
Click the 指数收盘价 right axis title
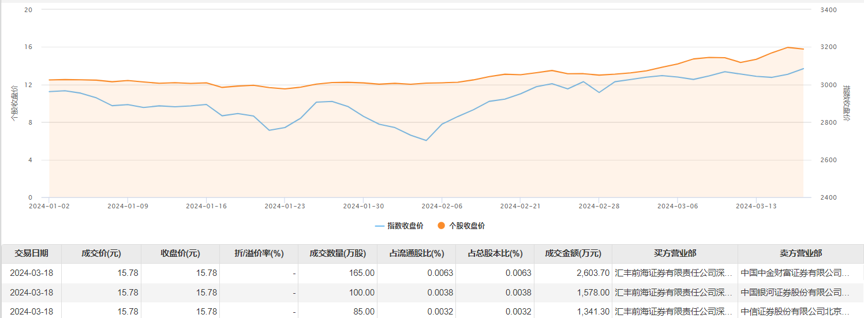tap(847, 103)
